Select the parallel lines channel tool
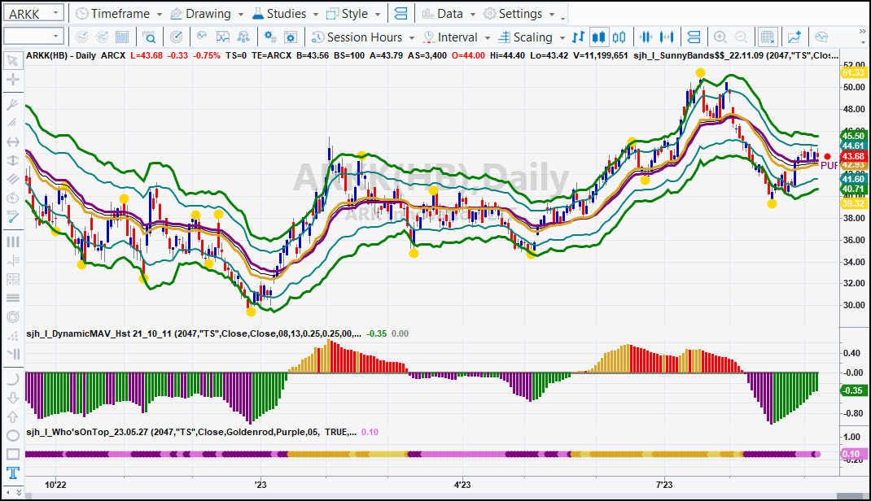This screenshot has width=871, height=501. (12, 179)
